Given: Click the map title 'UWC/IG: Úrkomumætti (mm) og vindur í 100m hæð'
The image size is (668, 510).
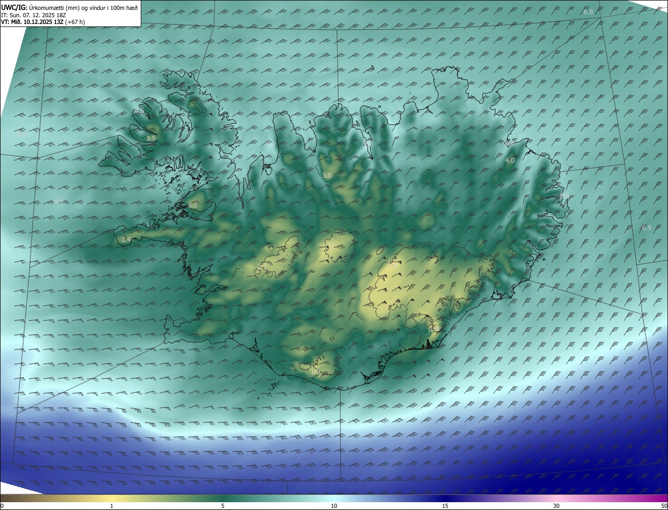Looking at the screenshot, I should pyautogui.click(x=69, y=8).
